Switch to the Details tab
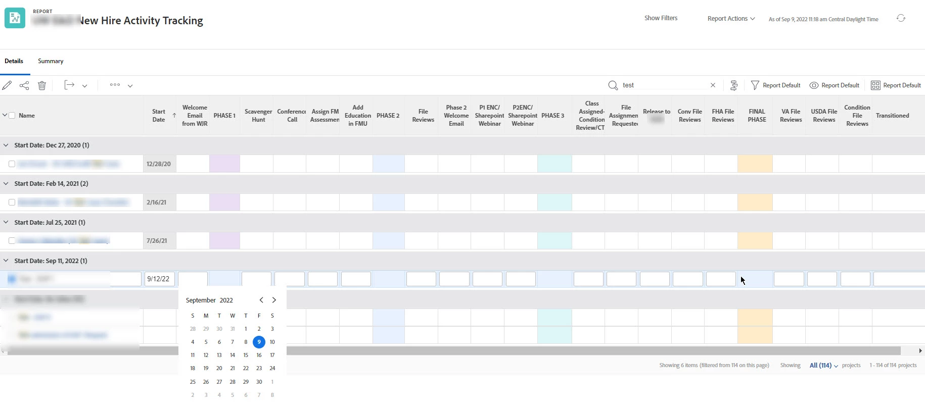This screenshot has height=407, width=925. (14, 61)
